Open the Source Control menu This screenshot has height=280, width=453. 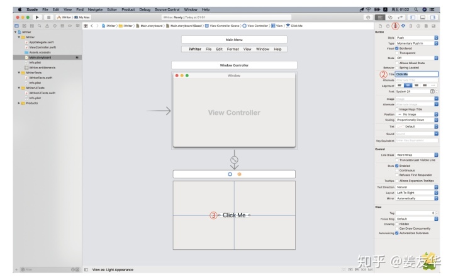click(167, 9)
